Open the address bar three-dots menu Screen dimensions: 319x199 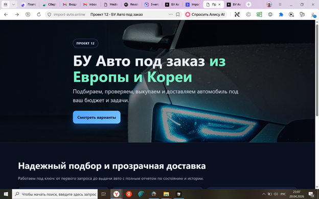[171, 14]
